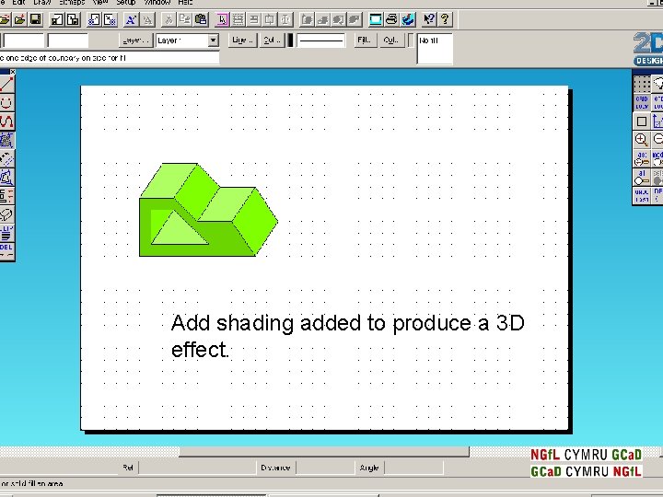
Task: Click the Angle readout field
Action: pyautogui.click(x=414, y=468)
